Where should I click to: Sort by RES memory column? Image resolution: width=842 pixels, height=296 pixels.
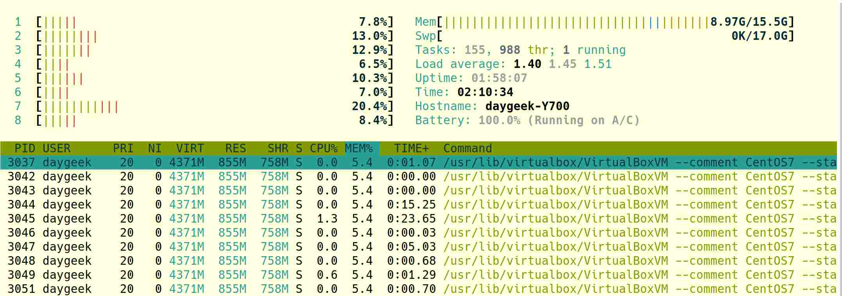(x=235, y=148)
